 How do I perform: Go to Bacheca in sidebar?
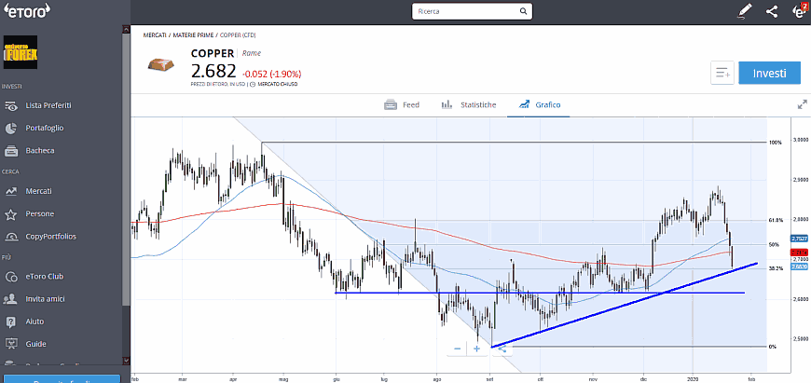click(40, 150)
